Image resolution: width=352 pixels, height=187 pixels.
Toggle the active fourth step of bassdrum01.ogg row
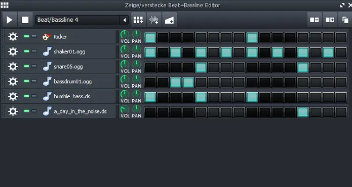pos(188,82)
